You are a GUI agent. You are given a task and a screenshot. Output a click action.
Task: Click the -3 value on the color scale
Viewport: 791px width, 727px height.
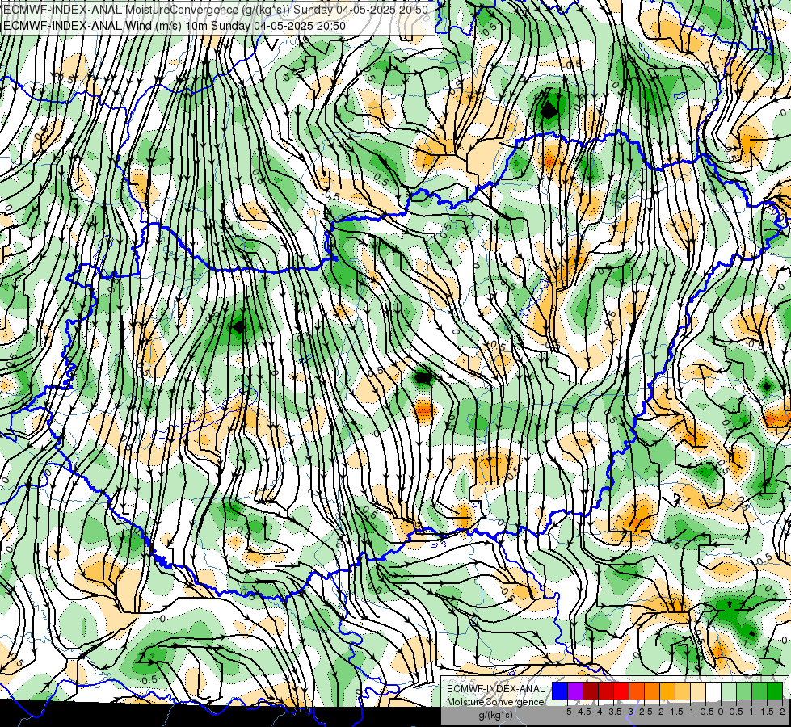coord(629,712)
